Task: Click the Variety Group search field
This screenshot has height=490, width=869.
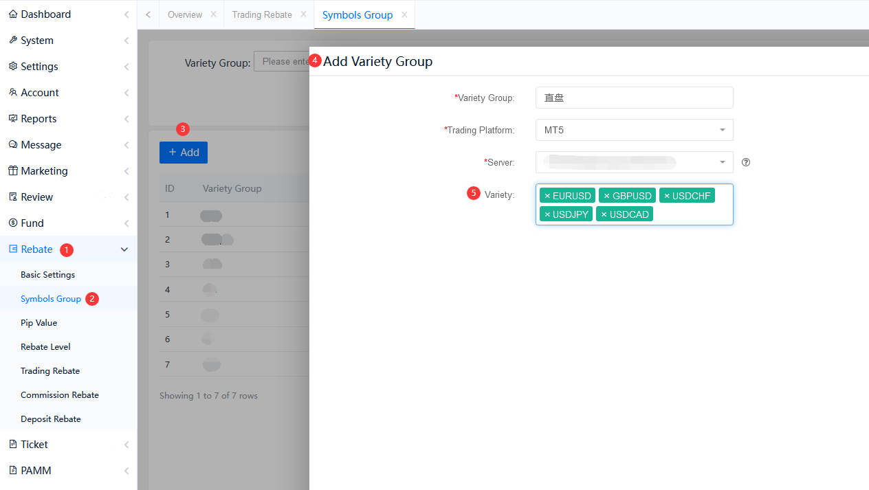Action: pyautogui.click(x=282, y=61)
